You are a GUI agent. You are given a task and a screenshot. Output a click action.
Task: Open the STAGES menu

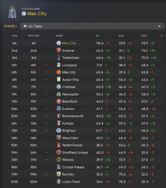point(11,26)
